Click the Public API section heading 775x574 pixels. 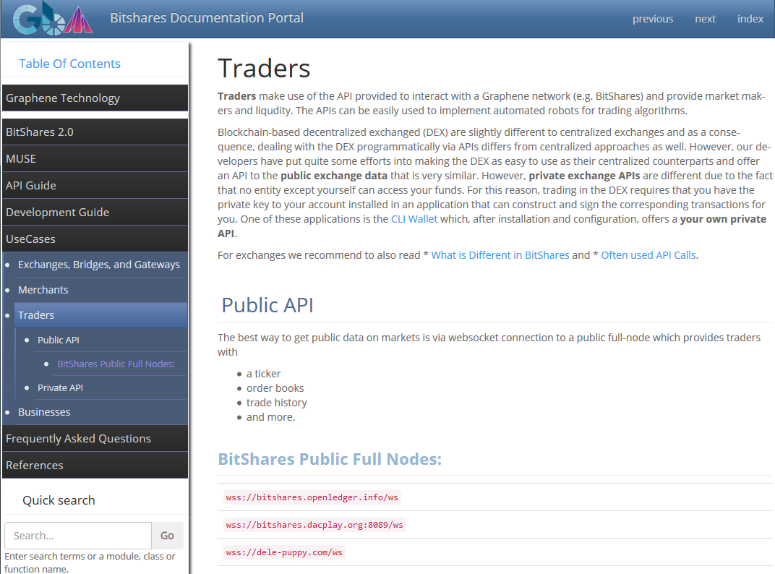pos(267,305)
